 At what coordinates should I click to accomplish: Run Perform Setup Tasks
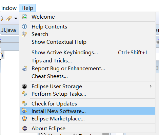pos(59,94)
